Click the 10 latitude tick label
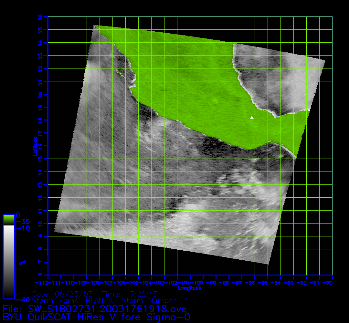The image size is (349, 323). (x=40, y=223)
